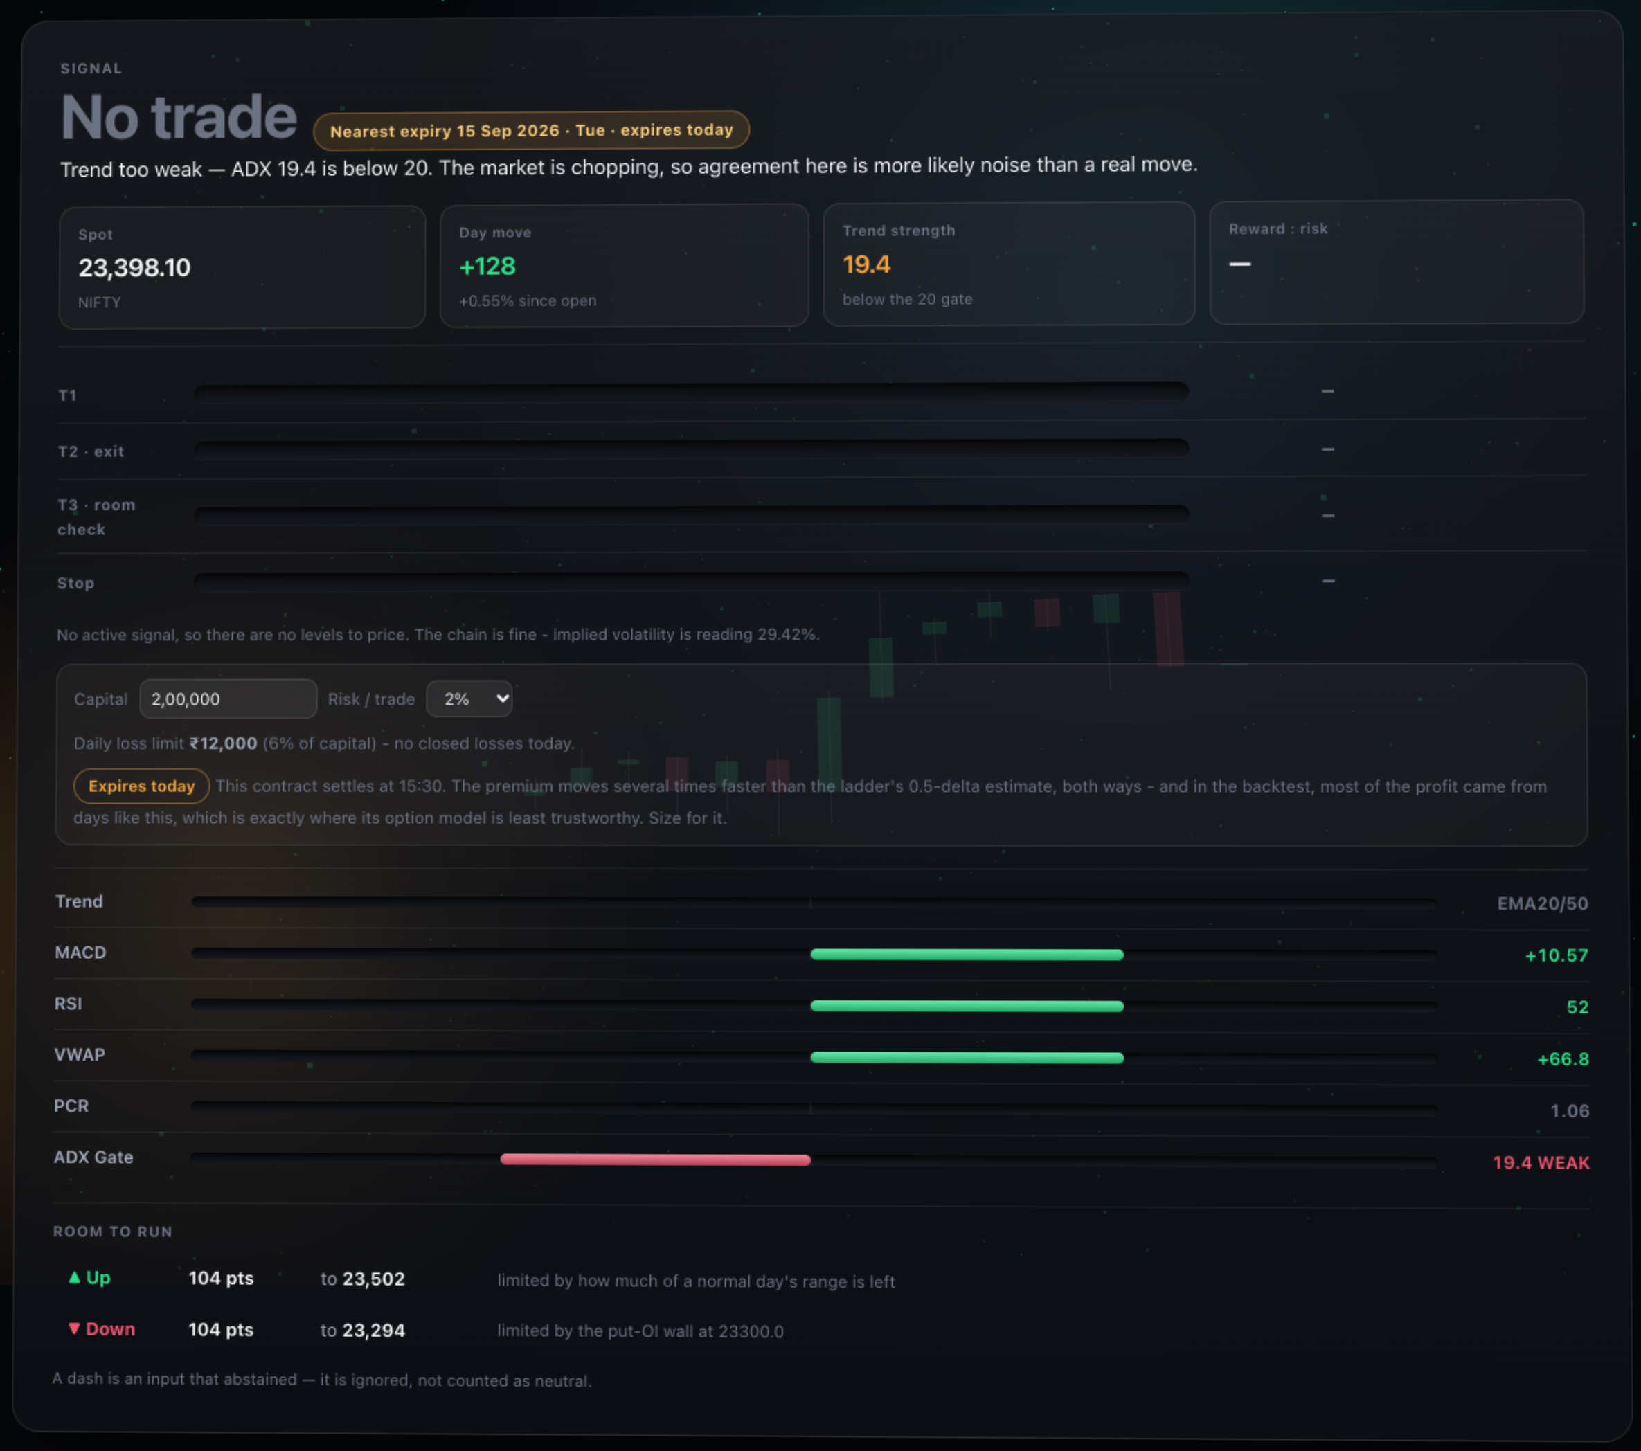
Task: Click the Trend indicator track
Action: (814, 903)
